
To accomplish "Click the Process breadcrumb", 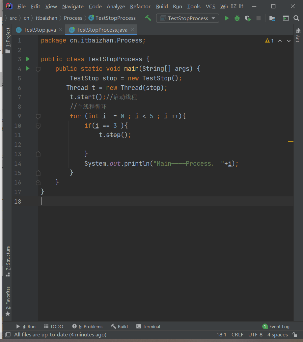I will tap(73, 18).
